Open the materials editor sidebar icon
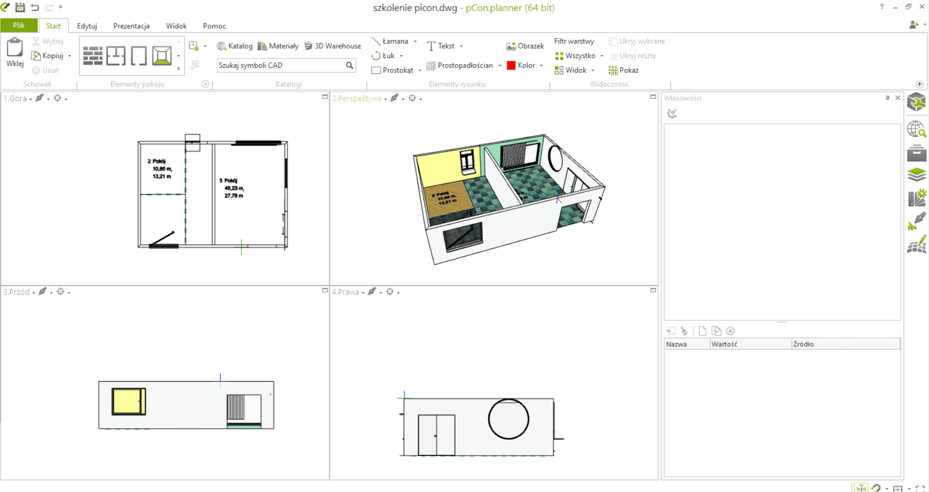 (x=917, y=198)
